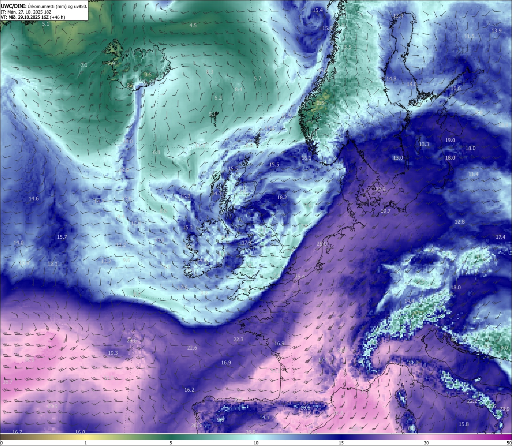
Task: Click the 14.8 value over Sweden
Action: coord(391,78)
